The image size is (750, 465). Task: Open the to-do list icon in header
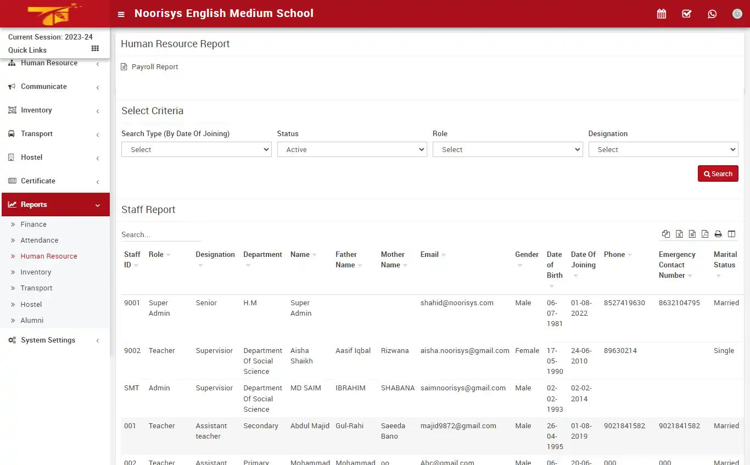coord(686,13)
